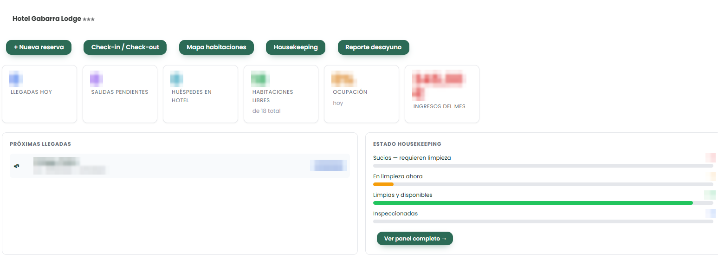
Task: Click the Sucias requieren limpieza progress bar
Action: point(543,166)
